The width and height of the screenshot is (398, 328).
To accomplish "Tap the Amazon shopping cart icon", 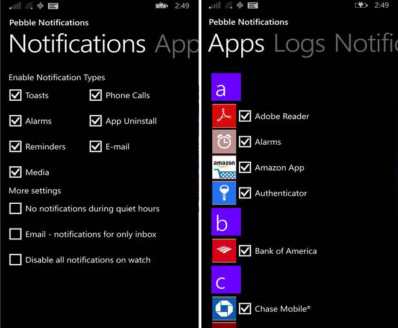I will (224, 167).
